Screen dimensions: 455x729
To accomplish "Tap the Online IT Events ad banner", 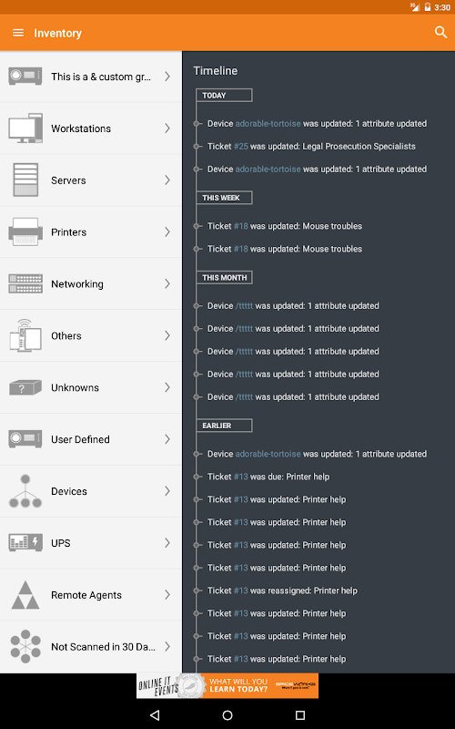I will (x=227, y=686).
